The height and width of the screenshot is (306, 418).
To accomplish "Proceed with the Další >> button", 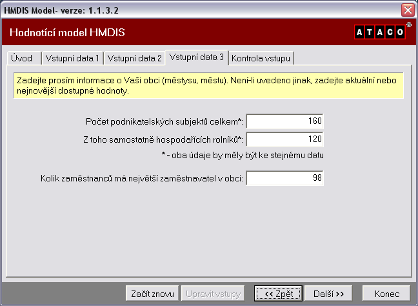I will (328, 294).
